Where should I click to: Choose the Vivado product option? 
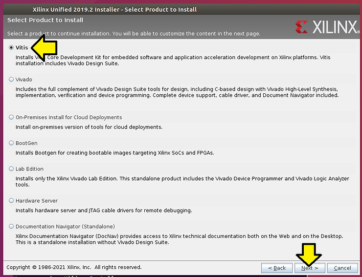[x=11, y=79]
